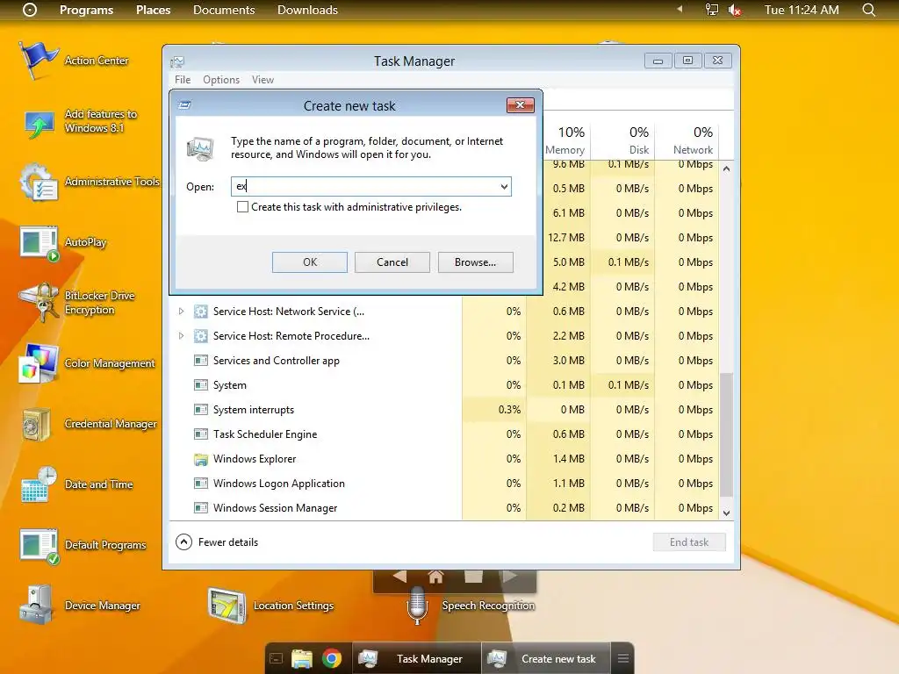
Task: Open Location Settings desktop icon
Action: 227,606
